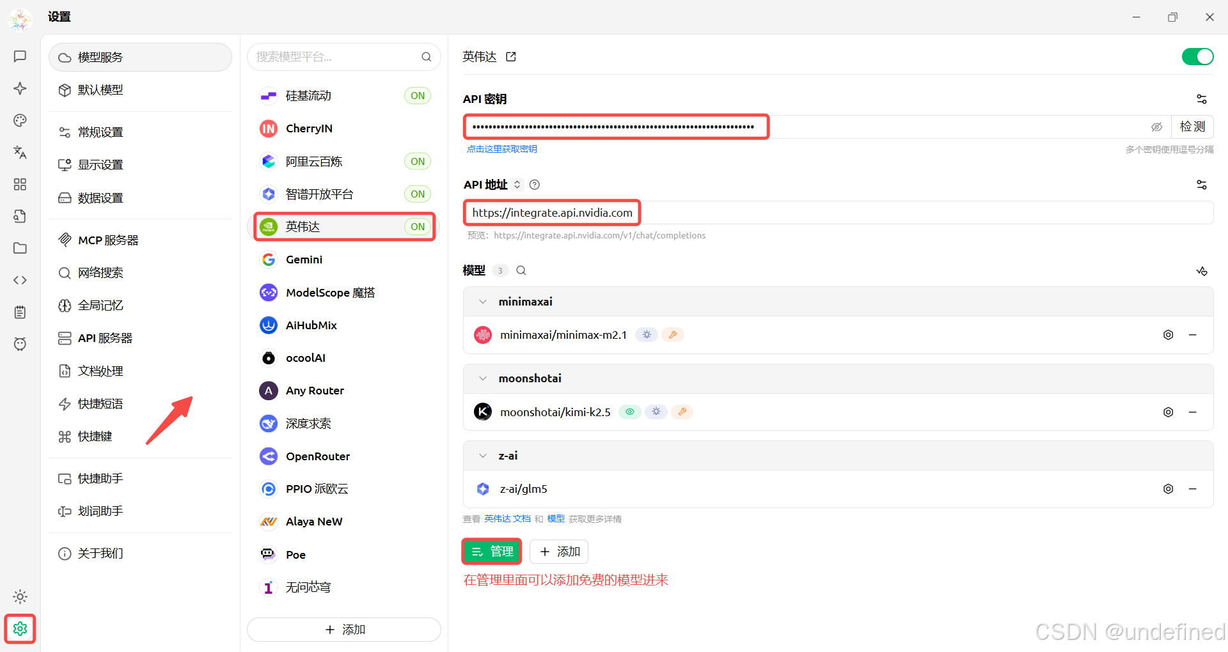Open 关于我们 page
1228x652 pixels.
click(x=140, y=554)
